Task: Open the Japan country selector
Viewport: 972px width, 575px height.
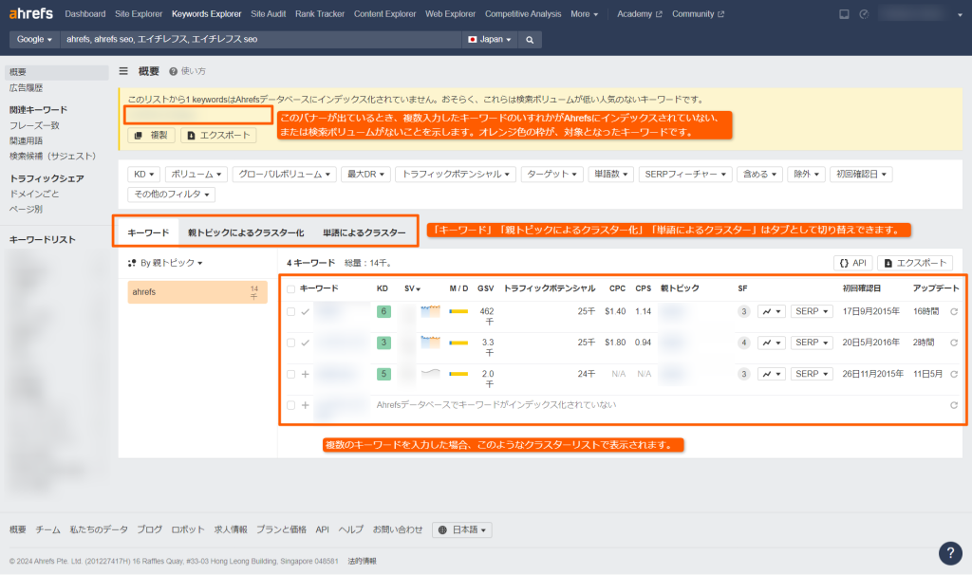Action: pyautogui.click(x=487, y=41)
